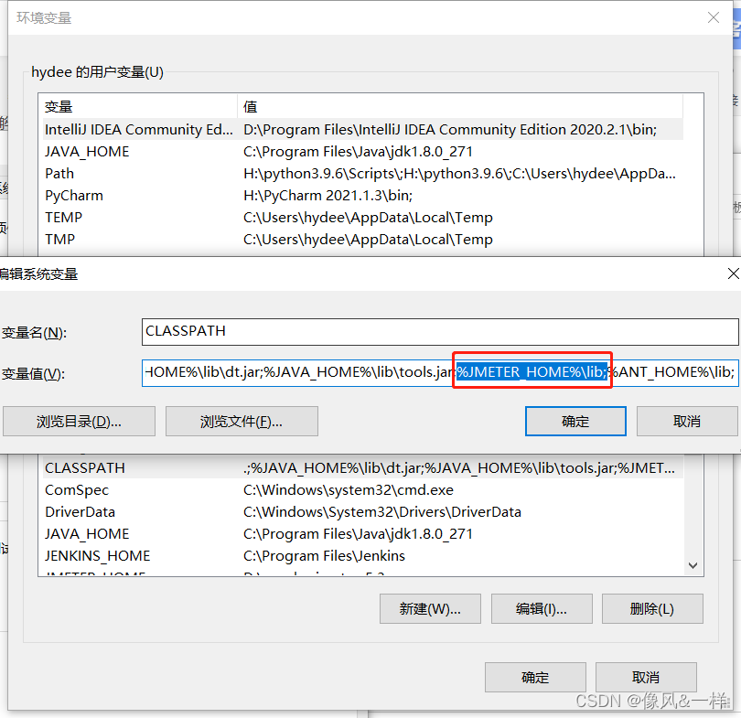This screenshot has height=718, width=741.
Task: Select the TMP user variable
Action: tap(362, 240)
